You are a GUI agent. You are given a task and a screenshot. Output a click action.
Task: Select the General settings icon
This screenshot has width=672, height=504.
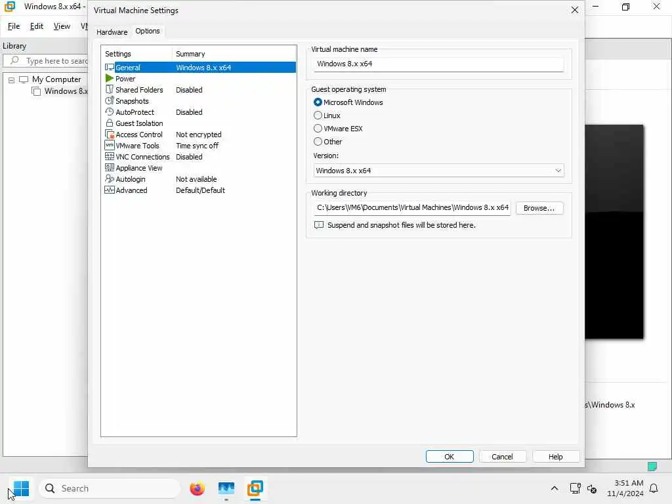(x=110, y=68)
